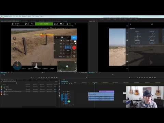Click the map thumbnail in drone footage
Image resolution: width=164 pixels, height=123 pixels.
(x=67, y=66)
